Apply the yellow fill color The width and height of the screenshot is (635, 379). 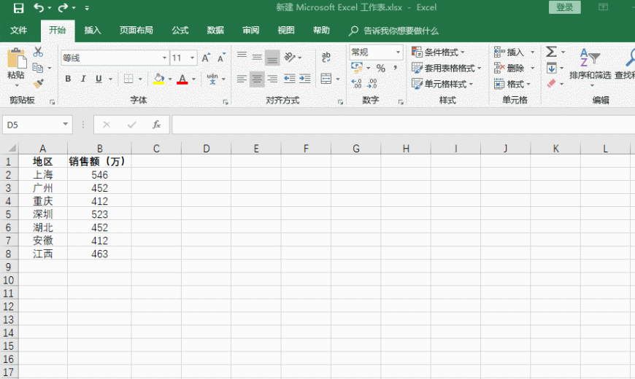tap(159, 79)
